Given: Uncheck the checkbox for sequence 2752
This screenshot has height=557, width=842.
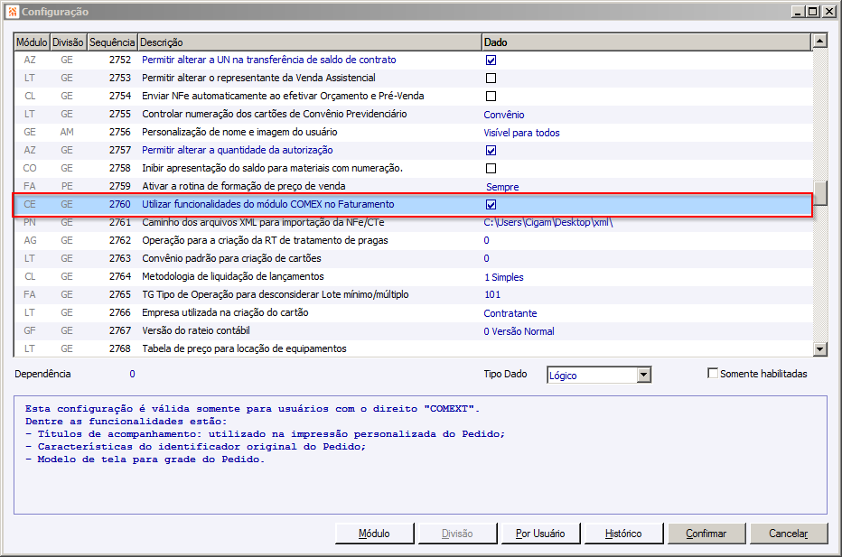Looking at the screenshot, I should [491, 60].
